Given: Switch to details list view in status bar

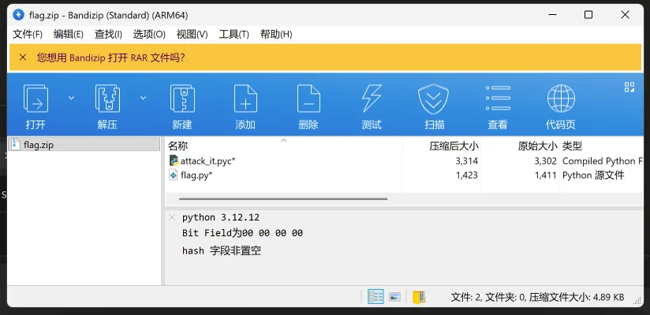Looking at the screenshot, I should (375, 297).
